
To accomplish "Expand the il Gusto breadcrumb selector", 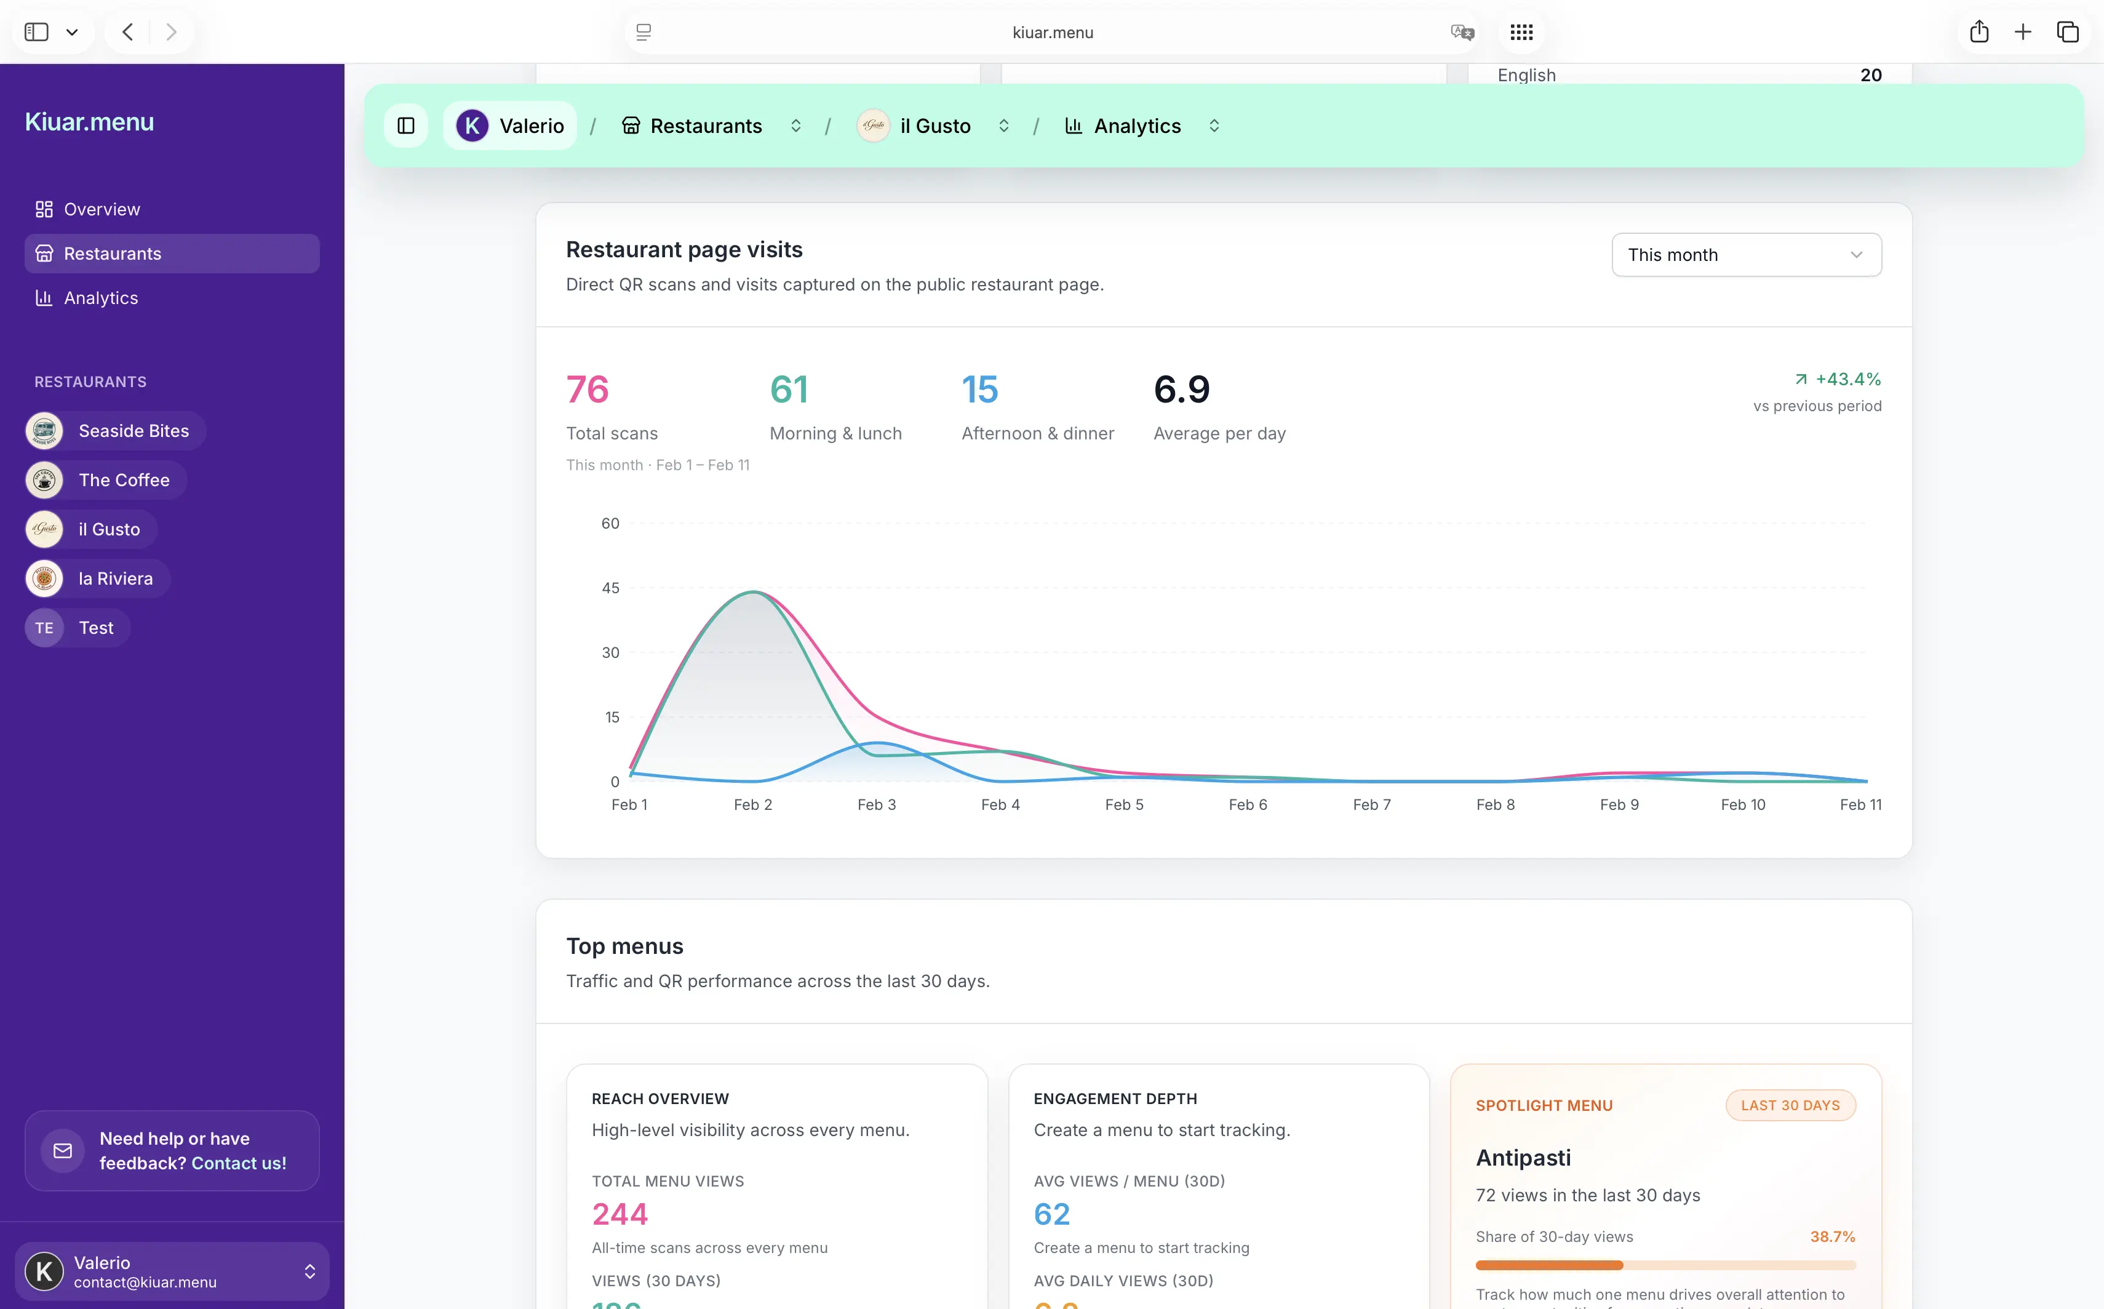I will [1004, 126].
